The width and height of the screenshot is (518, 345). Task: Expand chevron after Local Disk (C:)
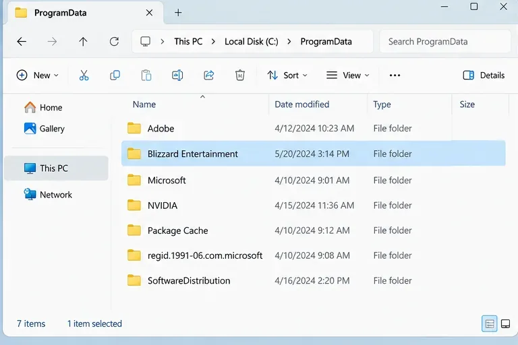pos(289,42)
